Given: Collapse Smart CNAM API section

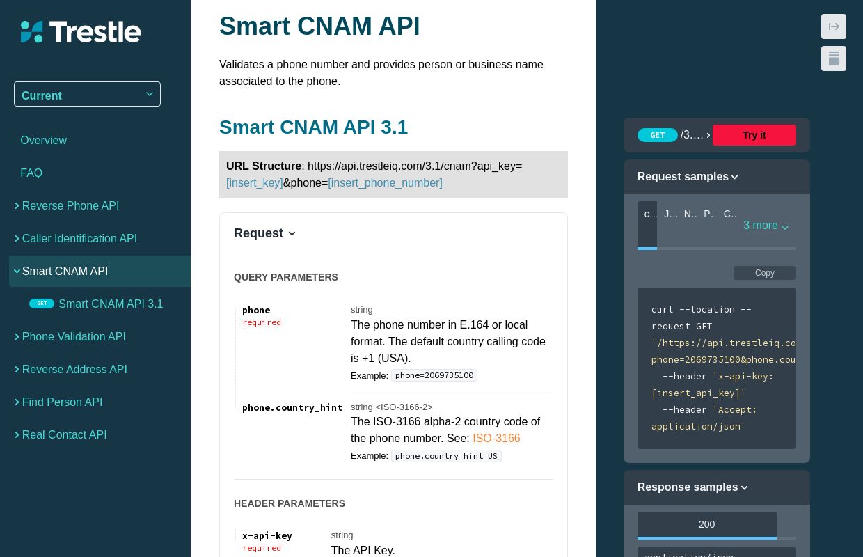Looking at the screenshot, I should pos(100,271).
